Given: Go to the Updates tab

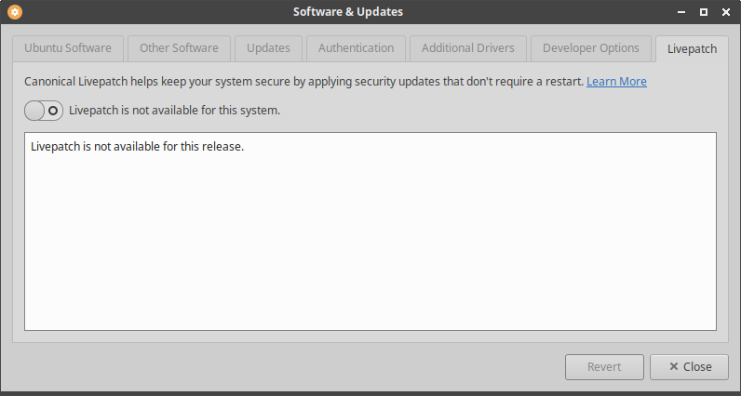Looking at the screenshot, I should (268, 48).
